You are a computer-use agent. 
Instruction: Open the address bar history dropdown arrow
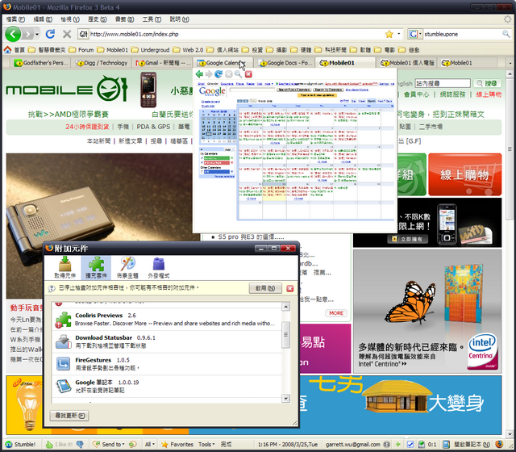click(399, 34)
